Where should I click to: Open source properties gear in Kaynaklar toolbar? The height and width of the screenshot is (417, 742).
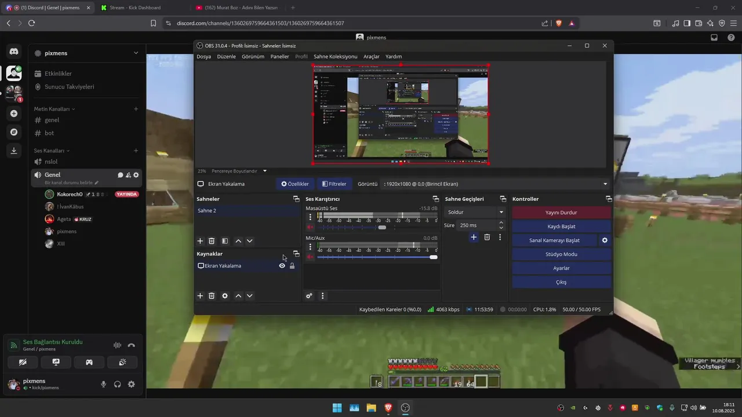point(225,296)
